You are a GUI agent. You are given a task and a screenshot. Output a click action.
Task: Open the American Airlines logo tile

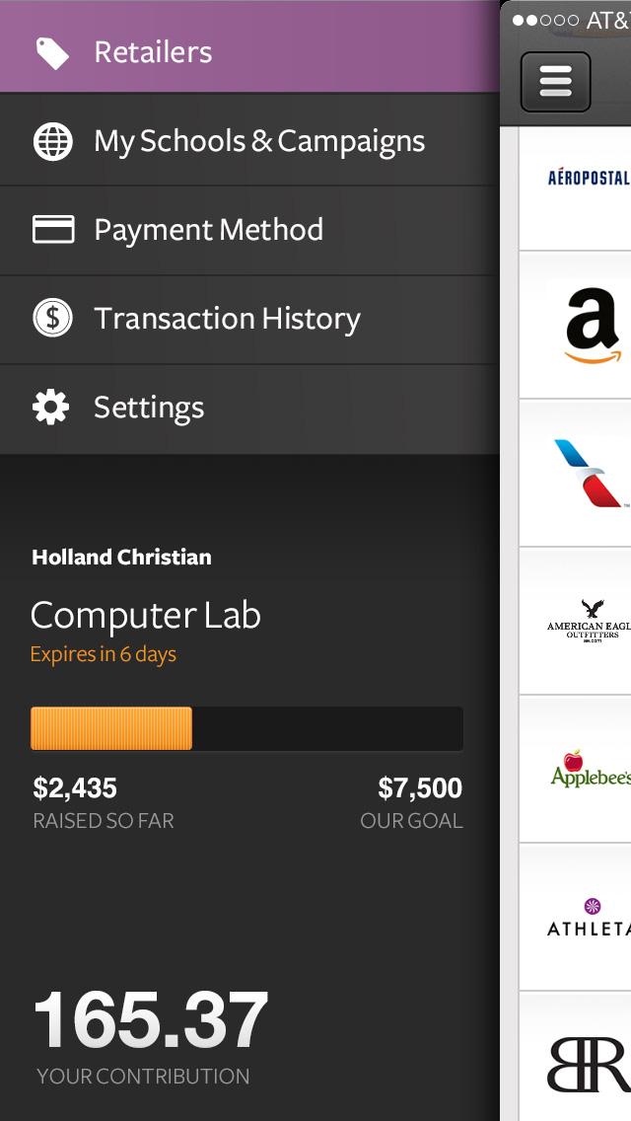coord(590,474)
